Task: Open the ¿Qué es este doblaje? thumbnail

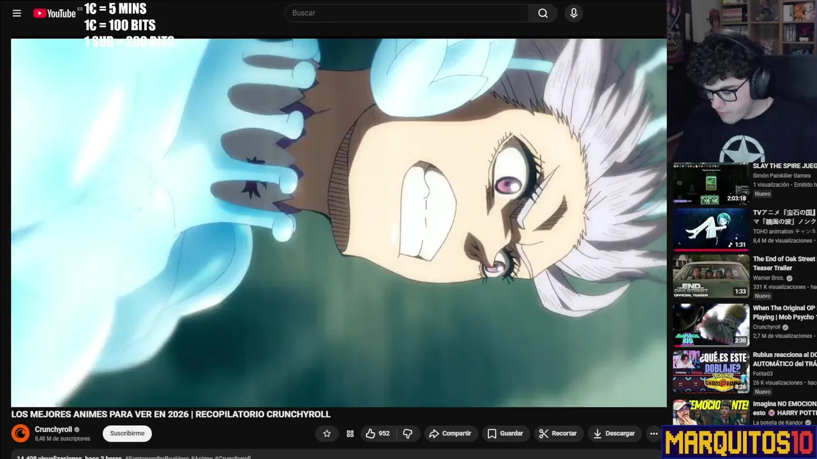Action: [x=711, y=371]
